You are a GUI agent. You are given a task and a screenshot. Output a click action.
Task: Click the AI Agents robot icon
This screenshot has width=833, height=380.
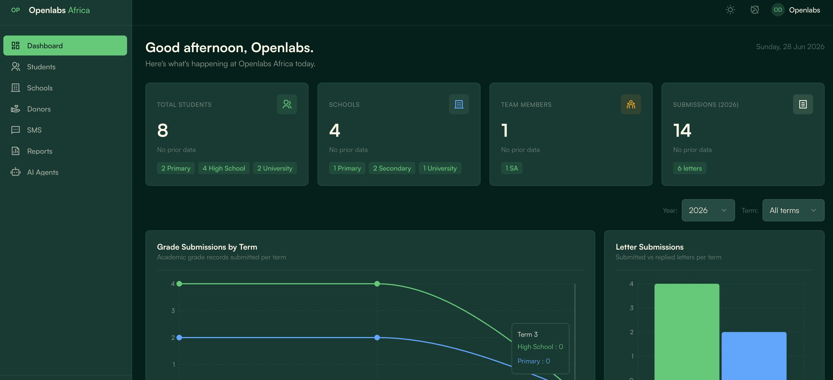[16, 172]
